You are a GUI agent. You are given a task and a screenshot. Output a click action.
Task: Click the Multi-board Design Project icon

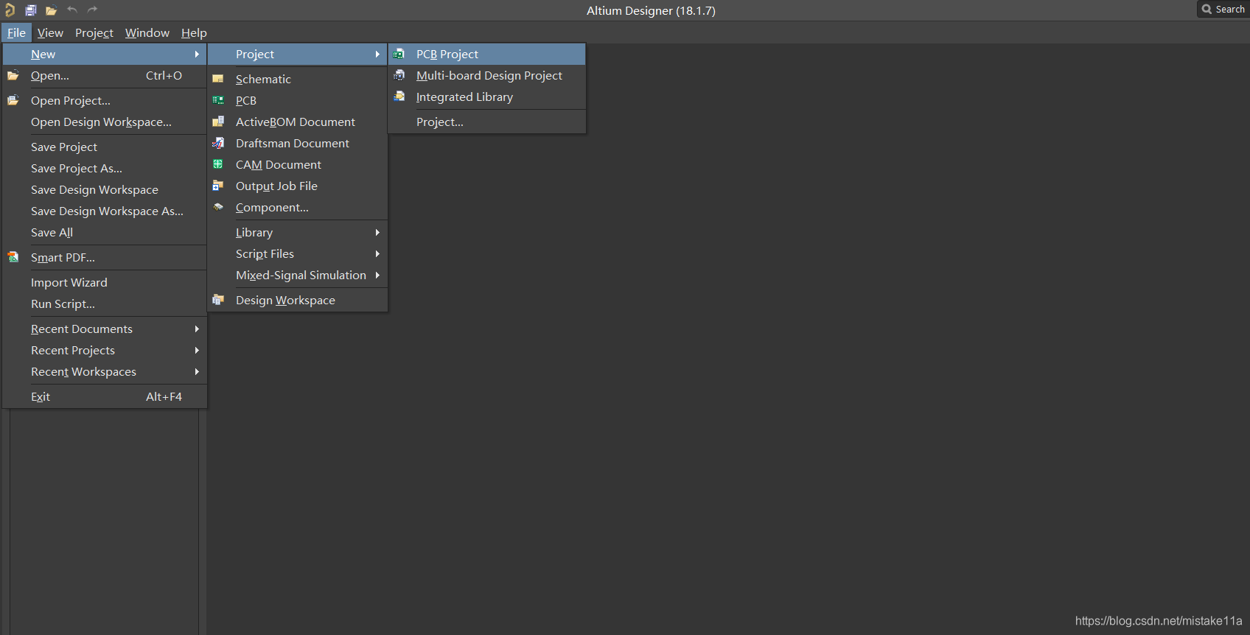click(x=399, y=75)
